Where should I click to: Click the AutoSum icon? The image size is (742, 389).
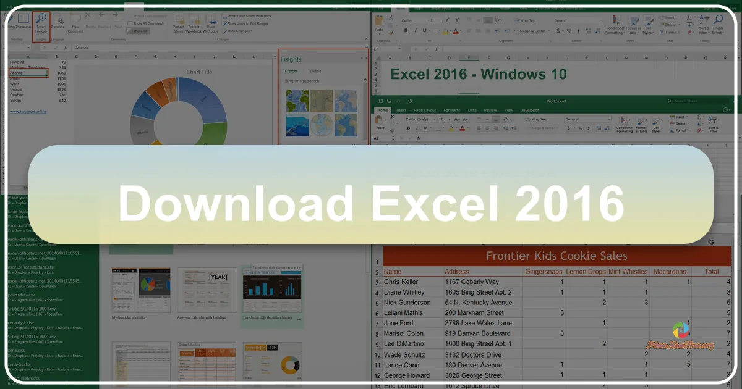[688, 19]
